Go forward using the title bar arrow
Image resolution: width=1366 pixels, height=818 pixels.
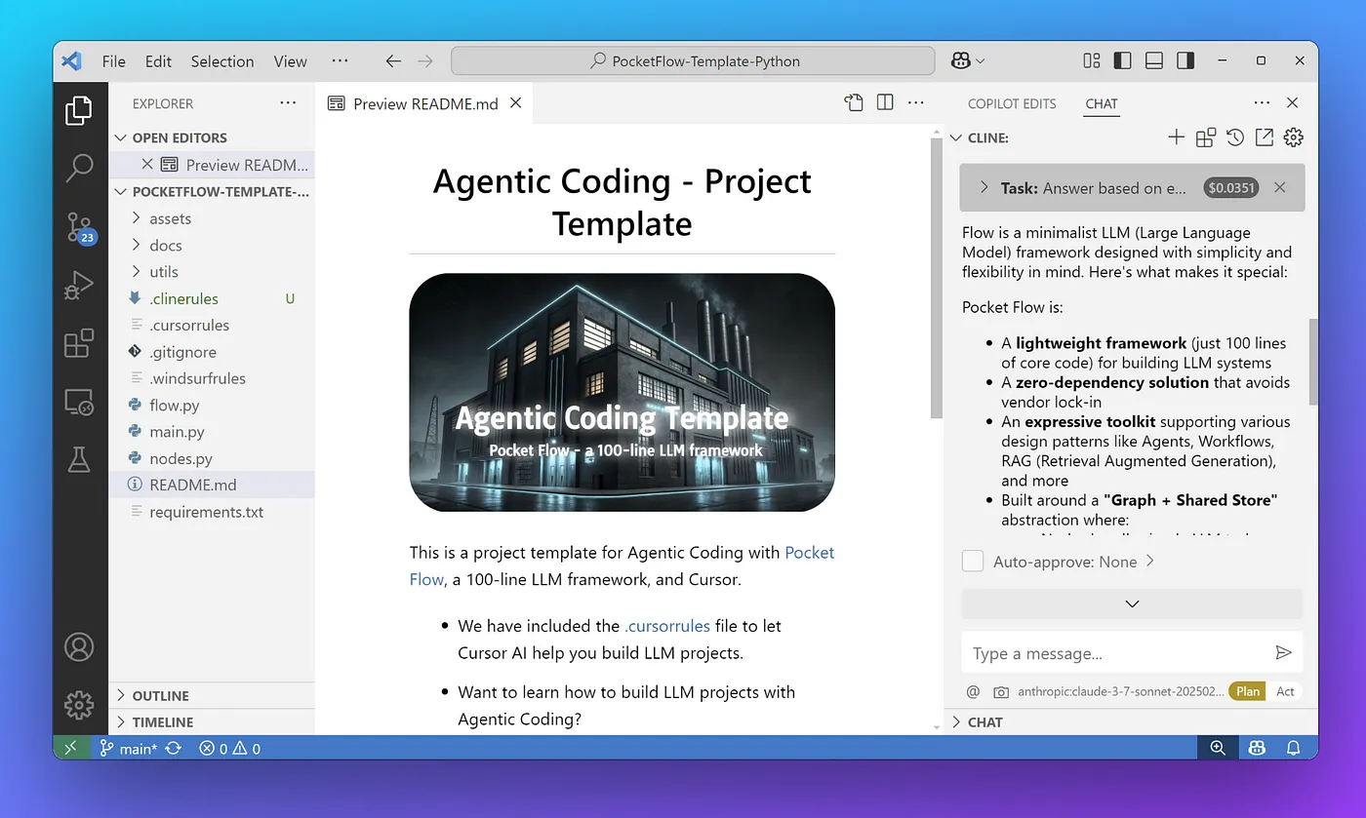(x=425, y=61)
